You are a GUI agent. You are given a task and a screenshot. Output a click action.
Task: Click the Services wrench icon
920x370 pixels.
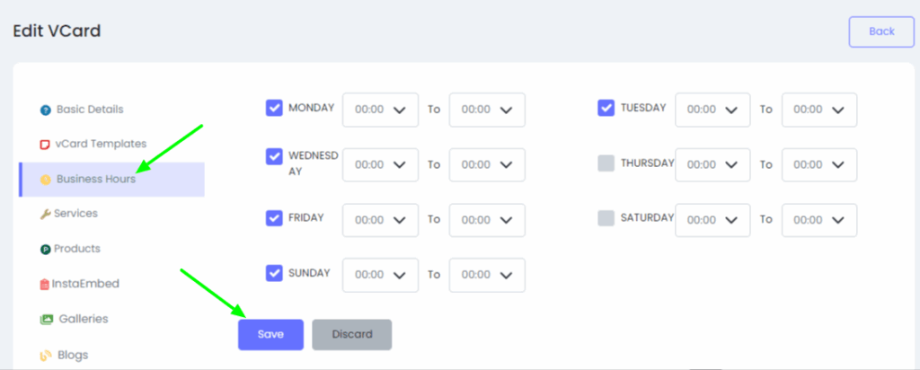click(x=45, y=214)
